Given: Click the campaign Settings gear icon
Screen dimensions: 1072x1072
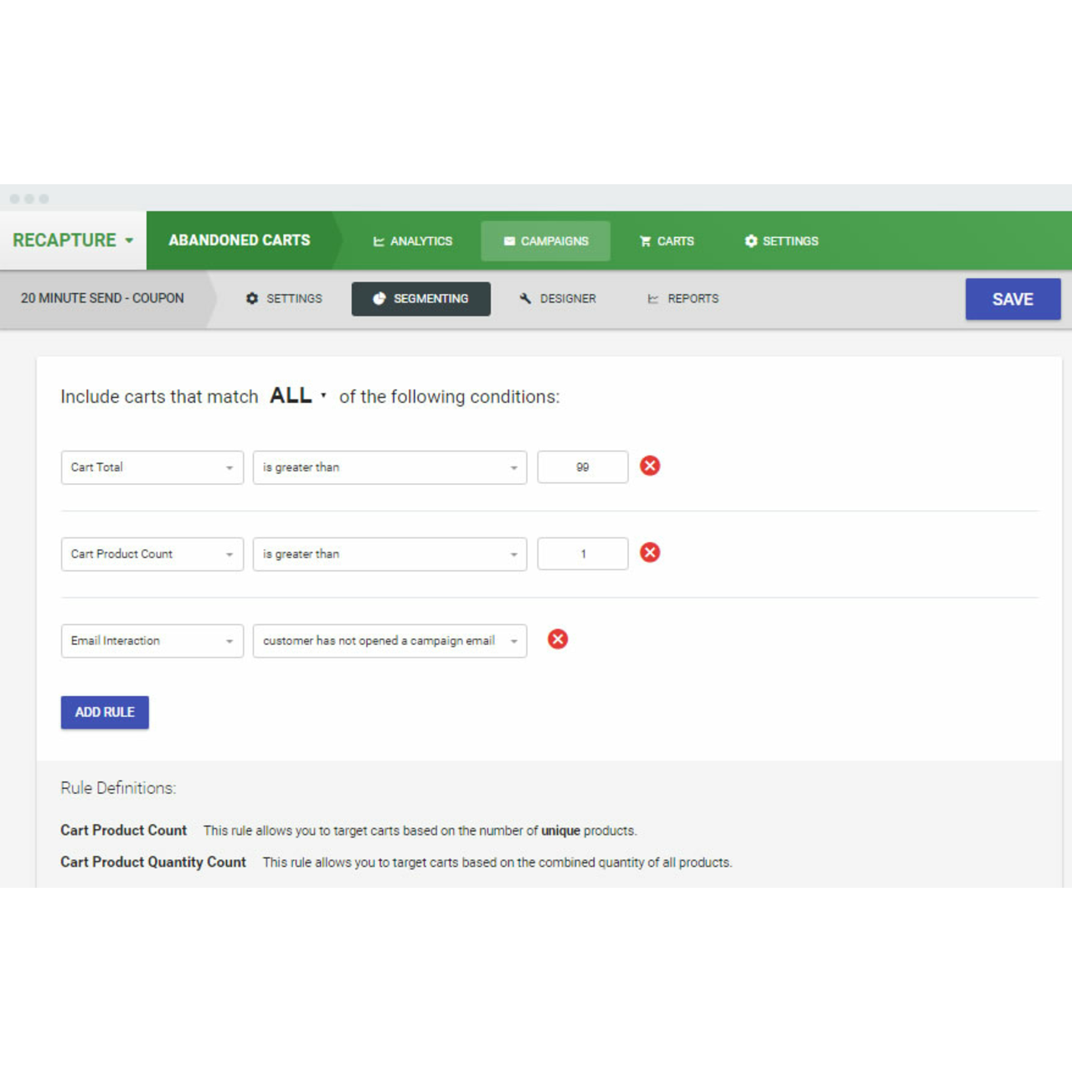Looking at the screenshot, I should point(252,298).
